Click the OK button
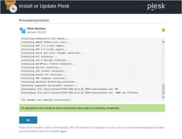This screenshot has height=139, width=182. tap(28, 120)
